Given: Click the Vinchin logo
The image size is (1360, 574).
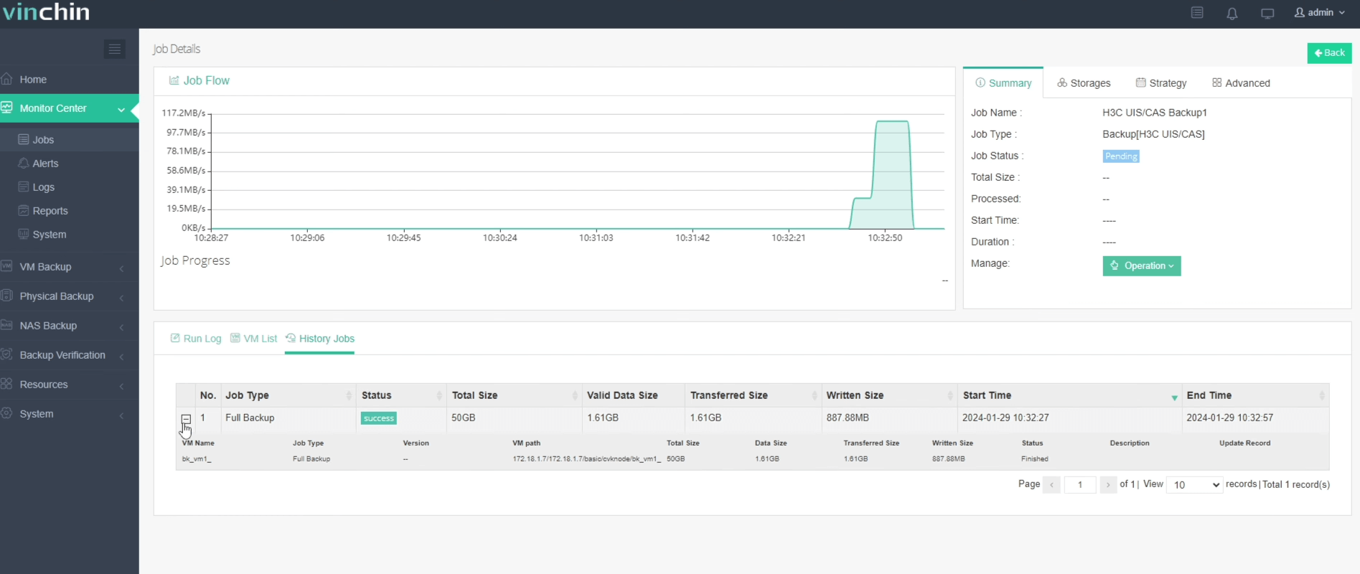Looking at the screenshot, I should pyautogui.click(x=46, y=12).
